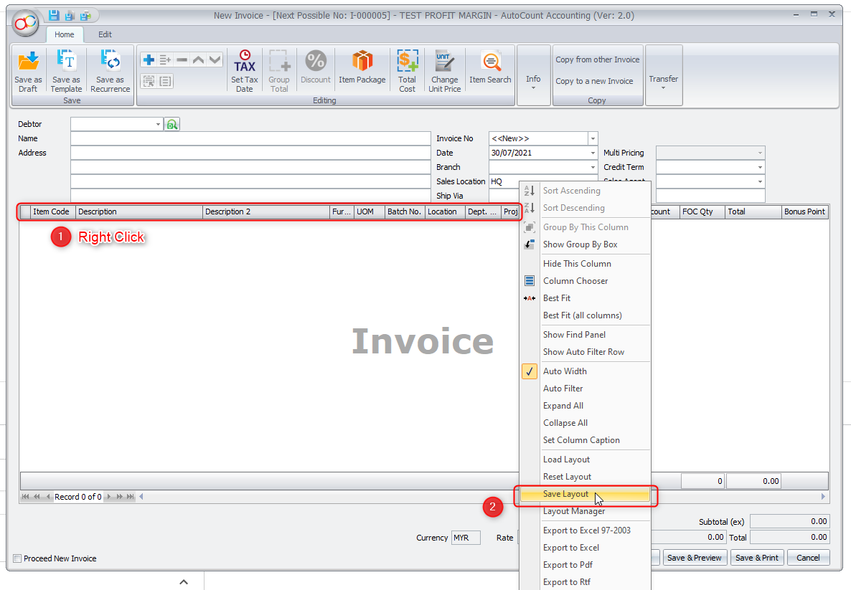851x590 pixels.
Task: Click the save icon in quick access toolbar
Action: (54, 15)
